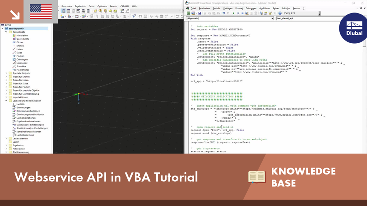Viewport: 367px width, 206px height.
Task: Select Statikanalyse-Einstellungen in navigator
Action: click(30, 125)
